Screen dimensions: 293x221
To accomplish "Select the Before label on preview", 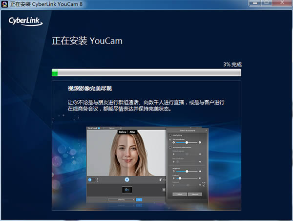I will click(x=123, y=132).
